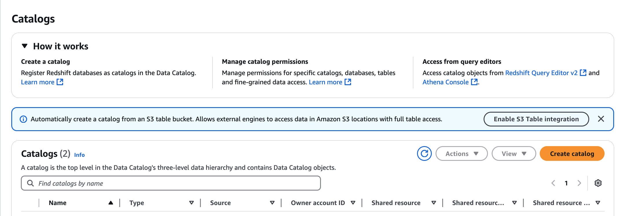Click the info circle icon in banner
The height and width of the screenshot is (216, 617).
pos(23,119)
